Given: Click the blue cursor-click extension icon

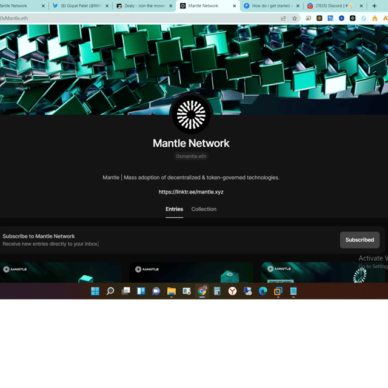Looking at the screenshot, I should [330, 18].
